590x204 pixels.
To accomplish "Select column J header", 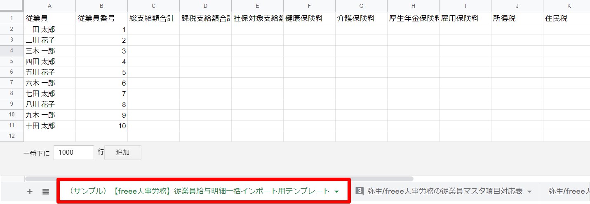I will (x=517, y=6).
